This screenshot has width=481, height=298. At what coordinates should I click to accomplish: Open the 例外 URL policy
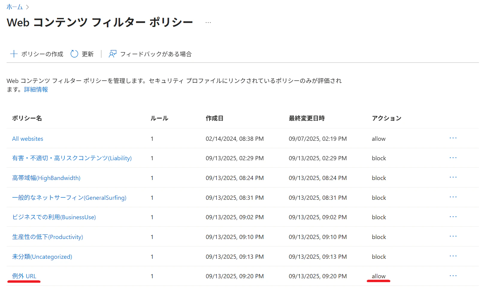24,276
